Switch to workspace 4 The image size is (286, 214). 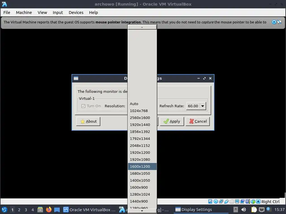click(33, 210)
